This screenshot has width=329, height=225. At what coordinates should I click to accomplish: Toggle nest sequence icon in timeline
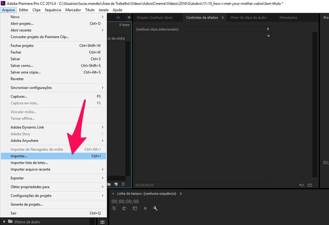[114, 208]
